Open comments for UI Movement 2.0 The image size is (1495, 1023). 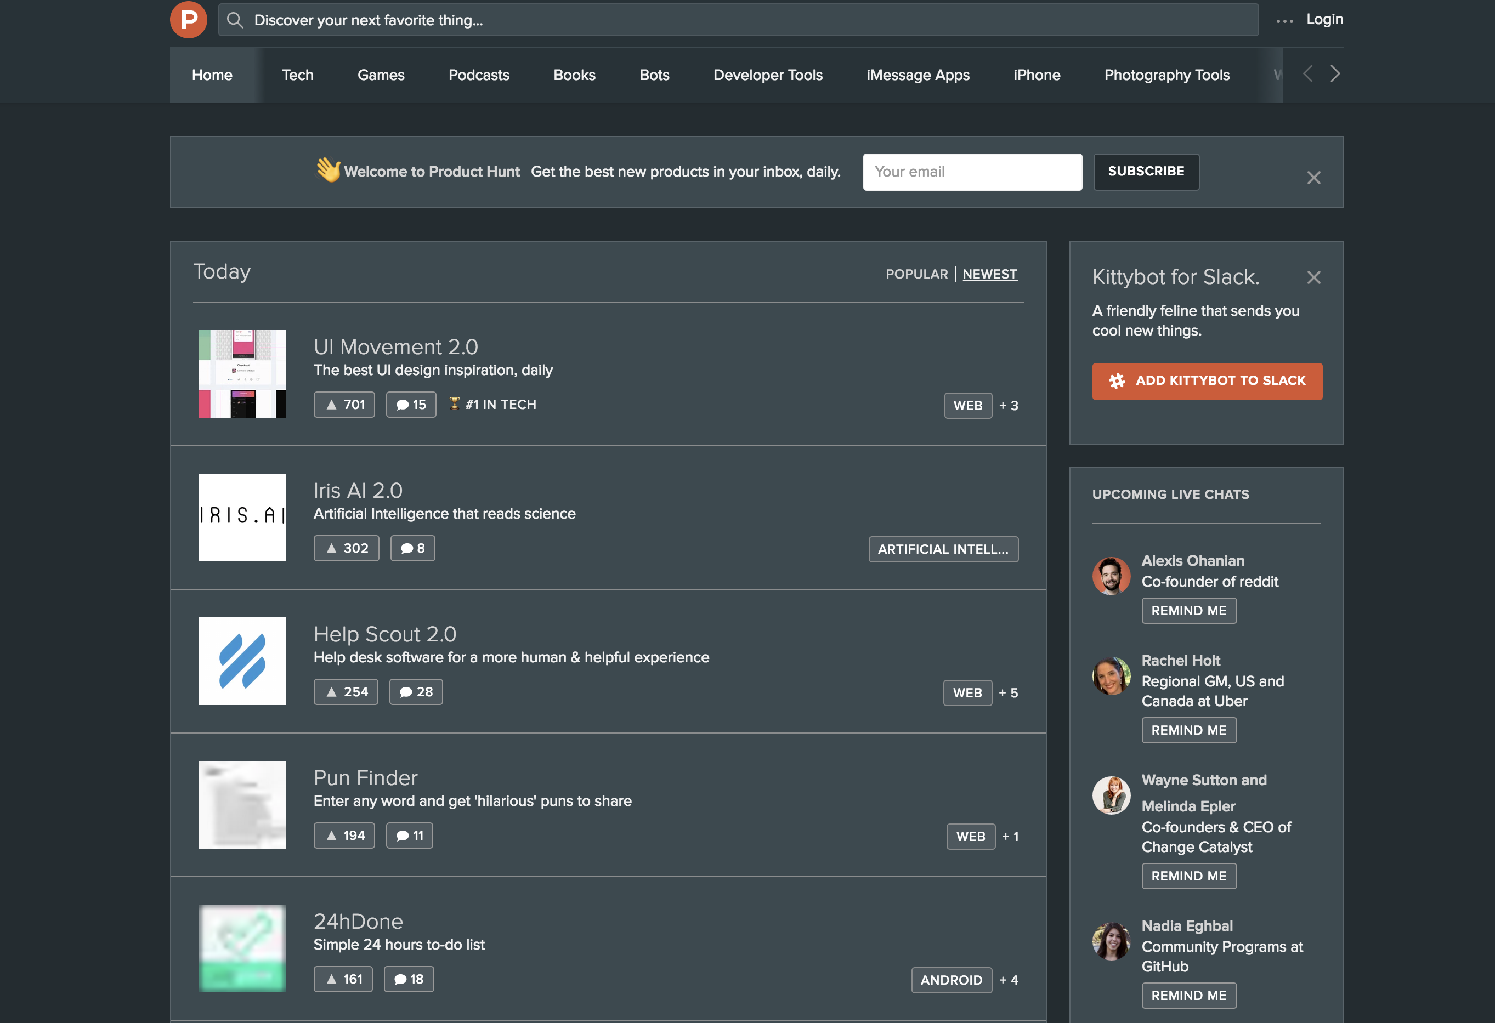click(411, 405)
